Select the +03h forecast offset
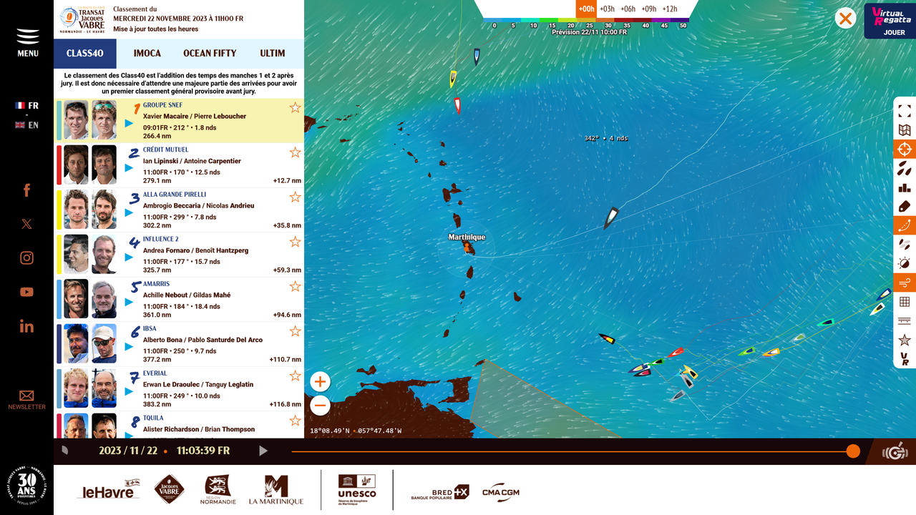The height and width of the screenshot is (515, 916). (607, 9)
